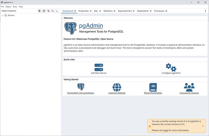Click the Welcome section heading
Viewport: 209px width, 136px height.
click(68, 18)
